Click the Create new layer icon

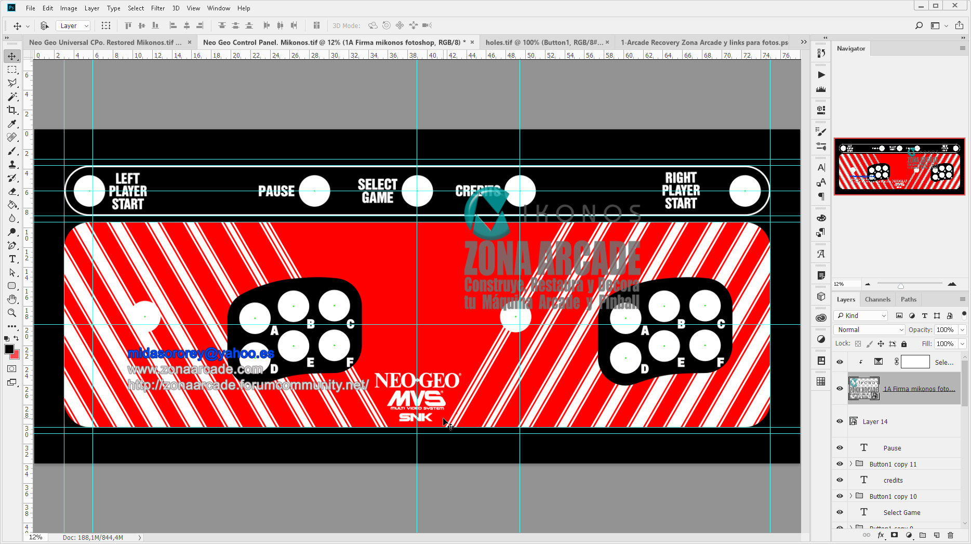pos(936,535)
